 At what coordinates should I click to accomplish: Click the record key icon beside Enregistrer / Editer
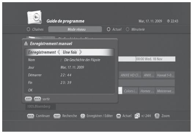click(83, 116)
